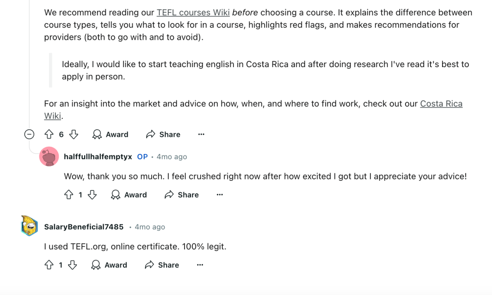Share the top comment

[x=162, y=134]
